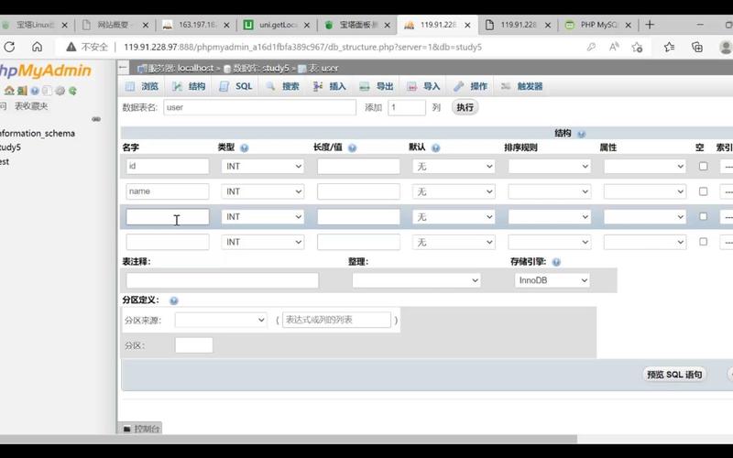
Task: Click the horizontal scrollbar at the bottom
Action: 289,440
